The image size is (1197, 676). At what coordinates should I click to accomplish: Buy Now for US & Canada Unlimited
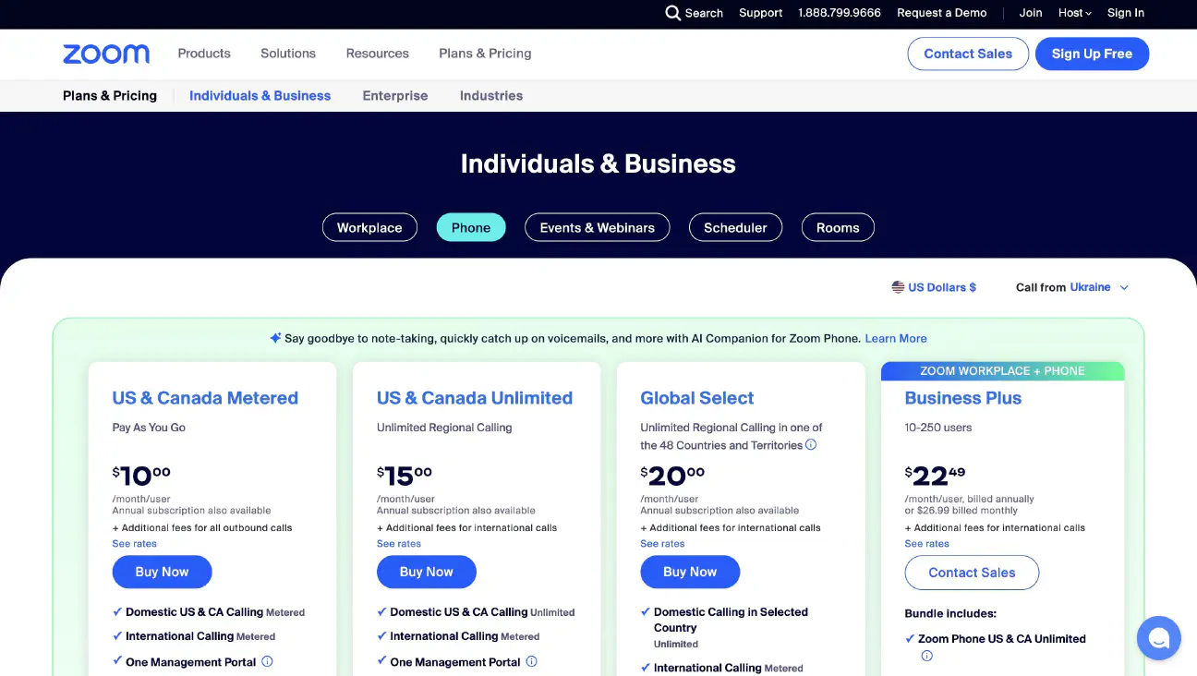(x=426, y=572)
